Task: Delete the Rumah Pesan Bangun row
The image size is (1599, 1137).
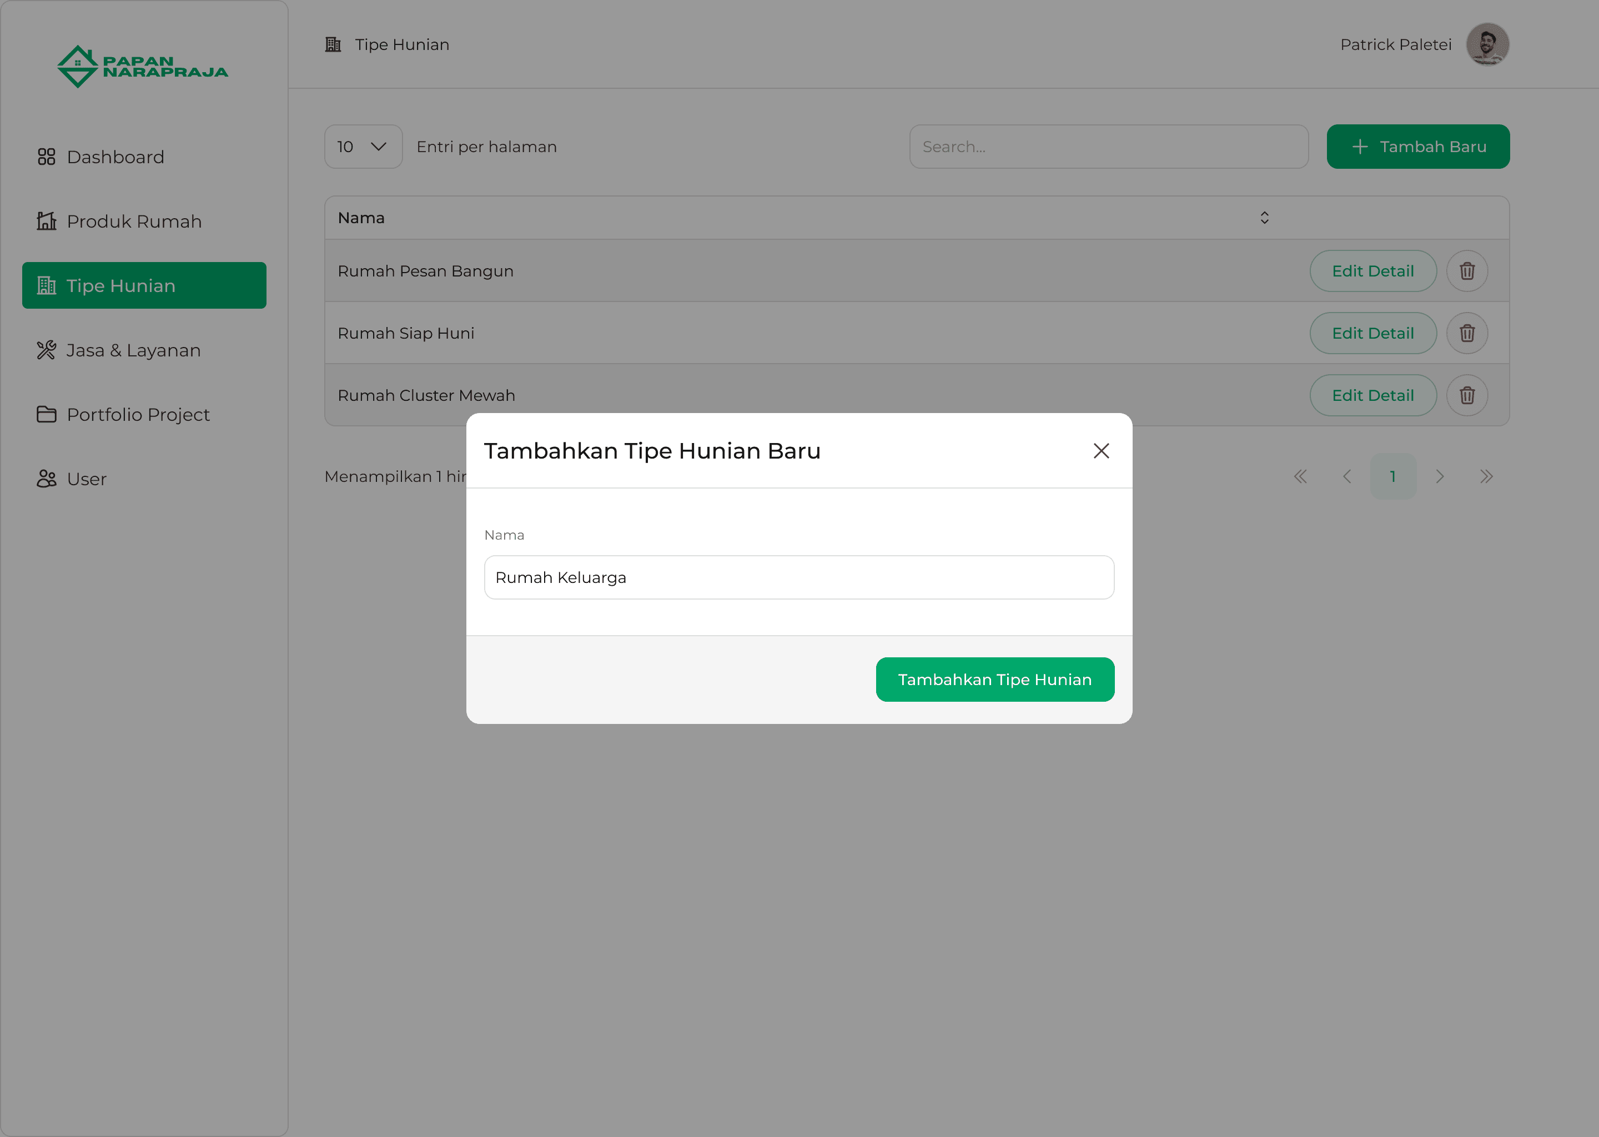Action: (x=1467, y=271)
